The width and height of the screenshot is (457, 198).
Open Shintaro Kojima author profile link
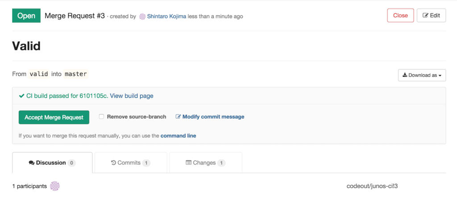tap(167, 16)
